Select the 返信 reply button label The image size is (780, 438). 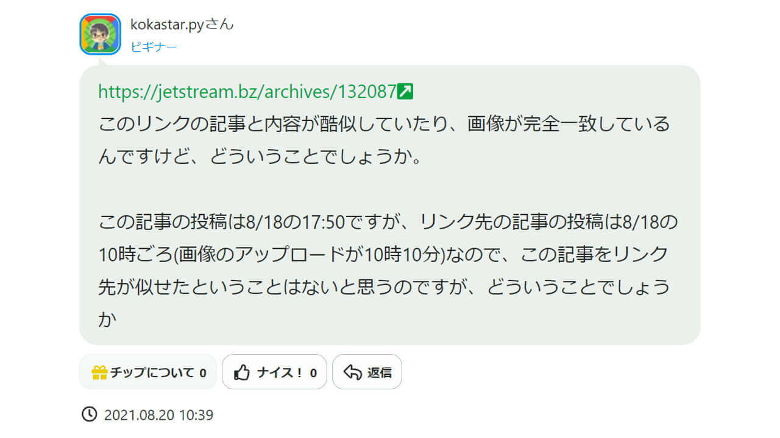pyautogui.click(x=380, y=373)
